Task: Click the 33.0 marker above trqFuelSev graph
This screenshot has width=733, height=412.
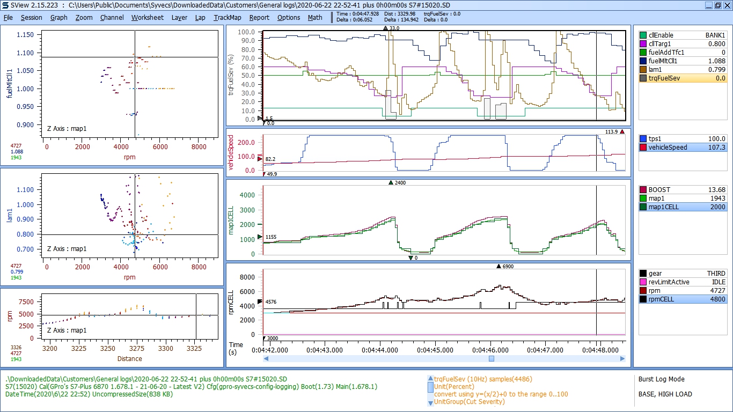Action: [x=385, y=28]
